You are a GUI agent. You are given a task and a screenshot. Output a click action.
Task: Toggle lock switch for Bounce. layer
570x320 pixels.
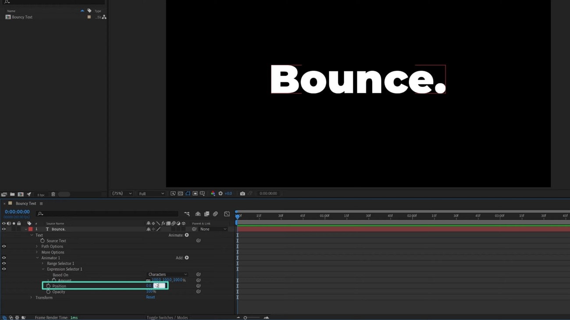(x=19, y=229)
